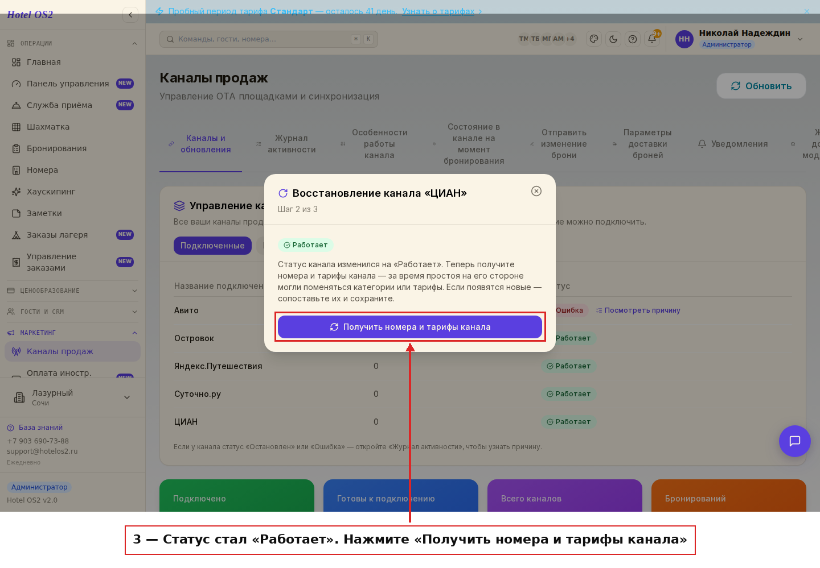Open the chat support bubble
This screenshot has width=820, height=568.
coord(795,441)
